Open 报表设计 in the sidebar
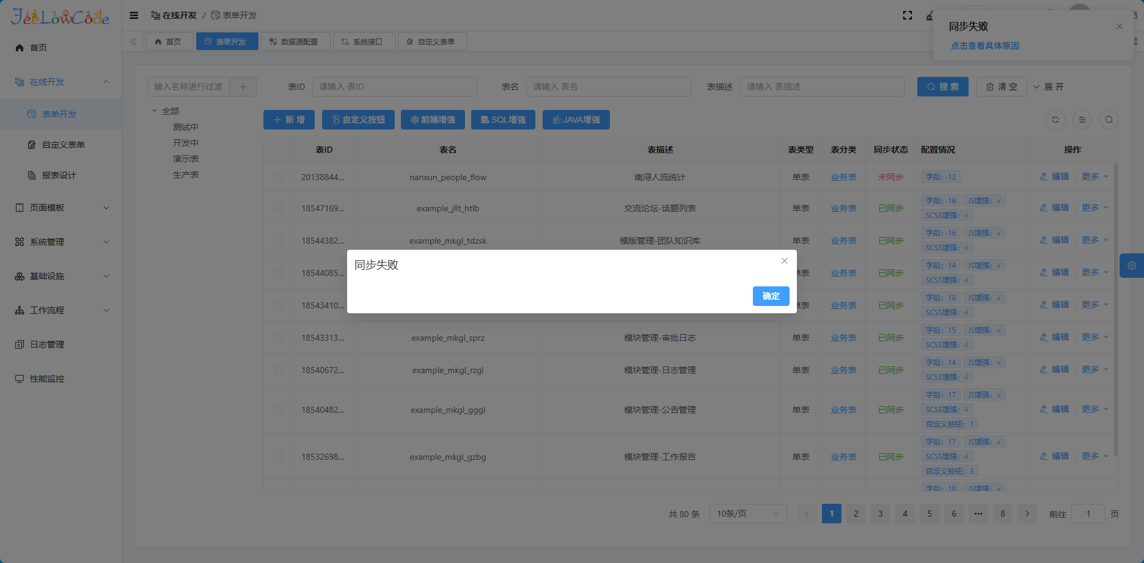1144x563 pixels. tap(59, 175)
